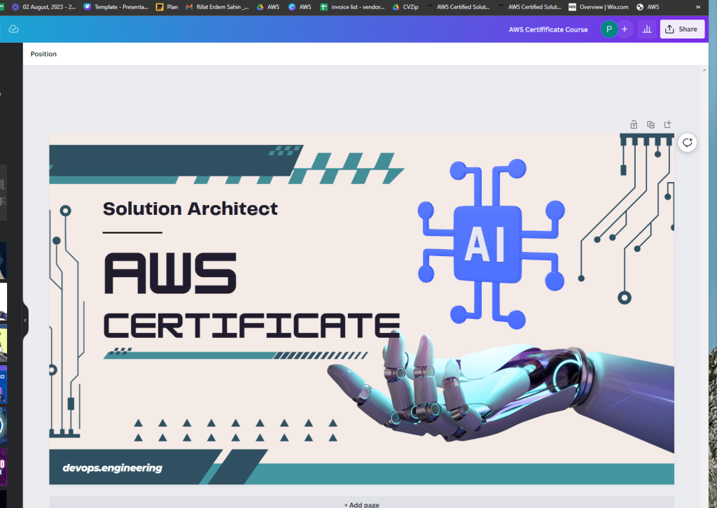Open the CVZip bookmark
This screenshot has height=508, width=717.
[405, 7]
